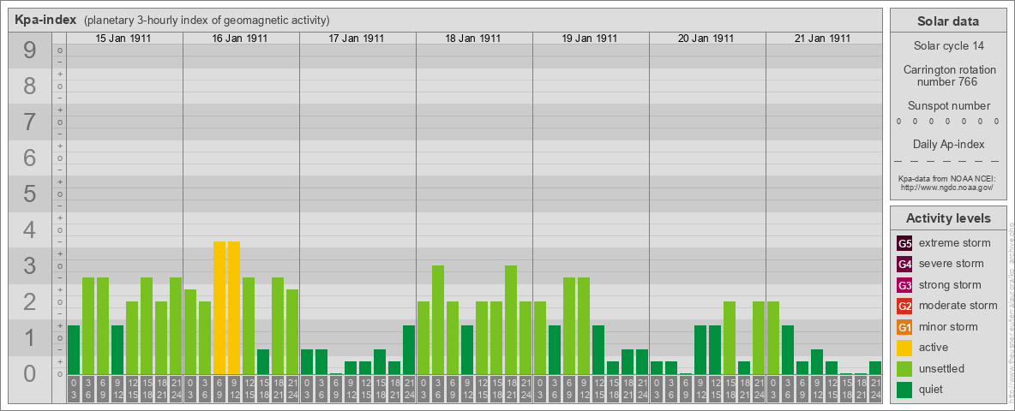The image size is (1015, 411).
Task: Click the '15 18' time slot under 20 Jan
Action: (x=729, y=390)
